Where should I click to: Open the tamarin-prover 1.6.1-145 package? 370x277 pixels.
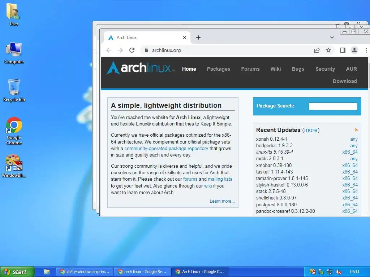[282, 178]
